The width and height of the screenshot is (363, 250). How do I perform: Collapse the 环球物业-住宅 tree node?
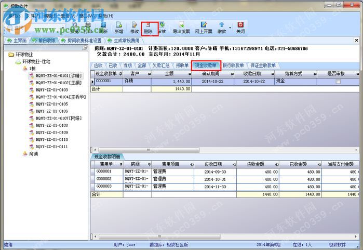pos(18,62)
